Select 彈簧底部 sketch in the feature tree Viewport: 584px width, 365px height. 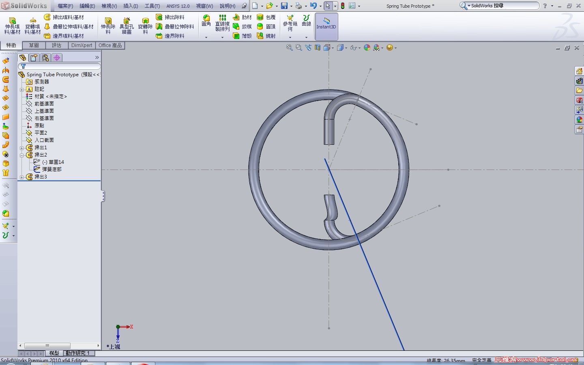coord(52,170)
